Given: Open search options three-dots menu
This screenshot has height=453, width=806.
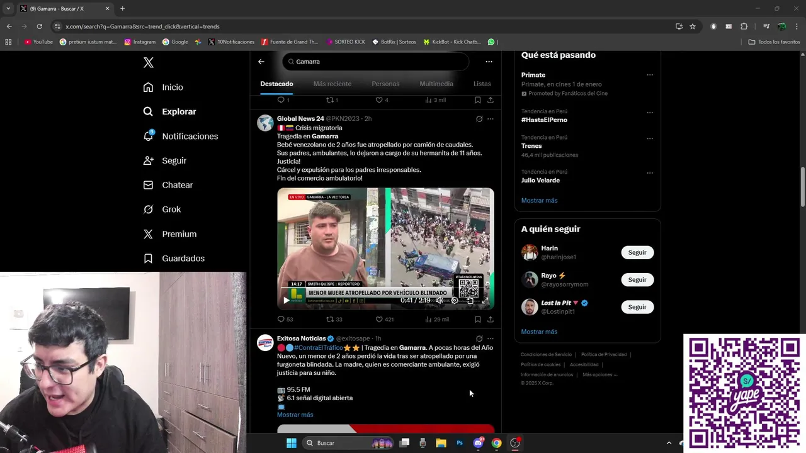Looking at the screenshot, I should (x=489, y=62).
